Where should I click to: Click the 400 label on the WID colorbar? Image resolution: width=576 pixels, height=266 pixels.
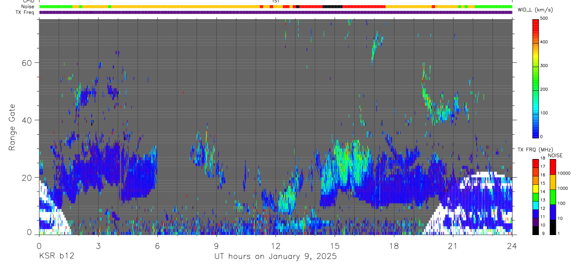pyautogui.click(x=544, y=42)
